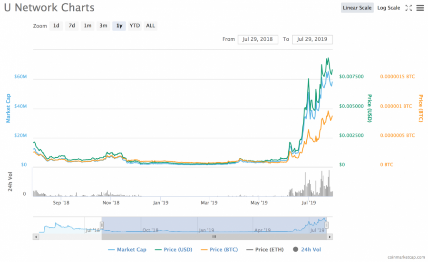Image resolution: width=428 pixels, height=262 pixels.
Task: Toggle Price (USD) series in legend
Action: pos(174,250)
